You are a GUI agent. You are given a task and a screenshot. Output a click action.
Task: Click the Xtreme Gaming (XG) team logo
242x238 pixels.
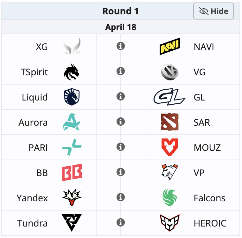72,47
